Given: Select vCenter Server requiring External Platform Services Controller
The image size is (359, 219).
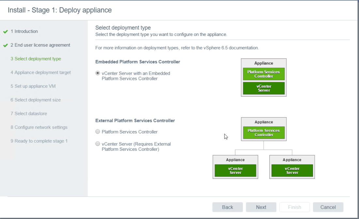Looking at the screenshot, I should coord(98,144).
